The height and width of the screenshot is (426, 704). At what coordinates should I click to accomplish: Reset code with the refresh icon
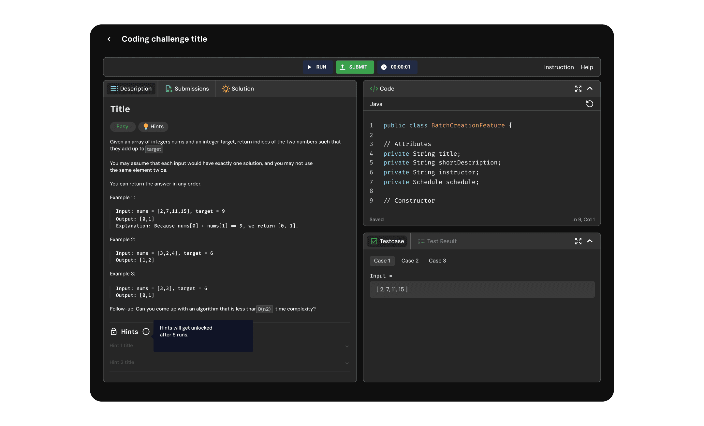589,104
